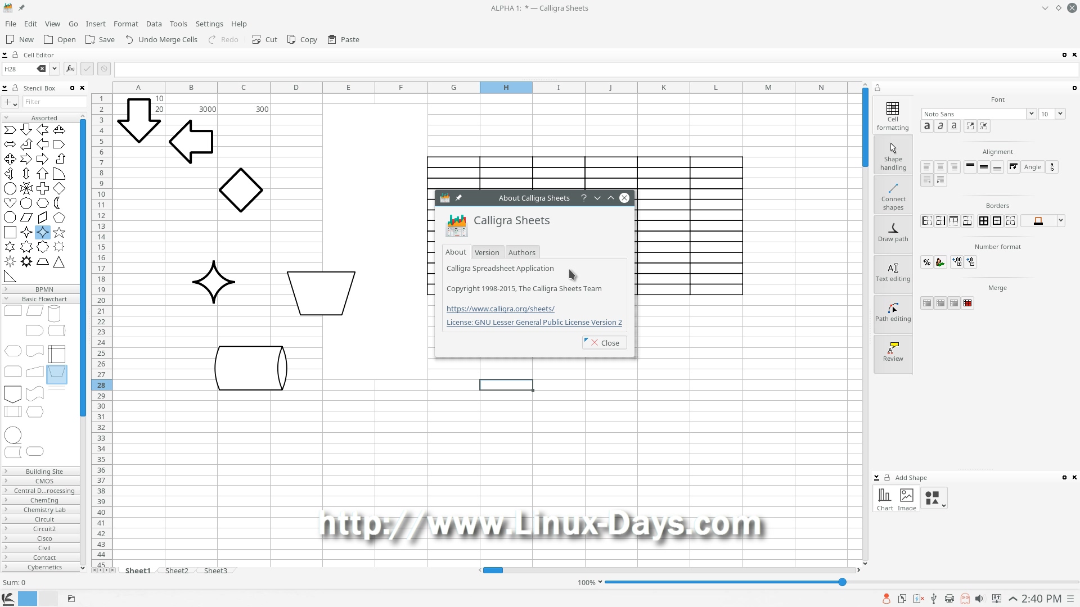Increase decimal precision
Image resolution: width=1080 pixels, height=607 pixels.
point(957,262)
